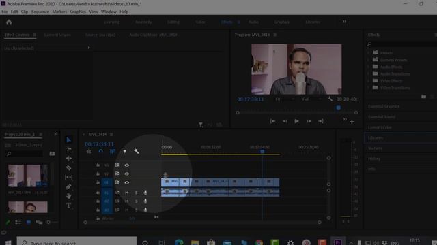Step back one frame in program monitor
The height and width of the screenshot is (245, 437).
(285, 121)
